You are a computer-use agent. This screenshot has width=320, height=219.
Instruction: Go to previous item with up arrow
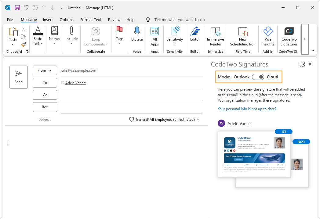coord(44,8)
